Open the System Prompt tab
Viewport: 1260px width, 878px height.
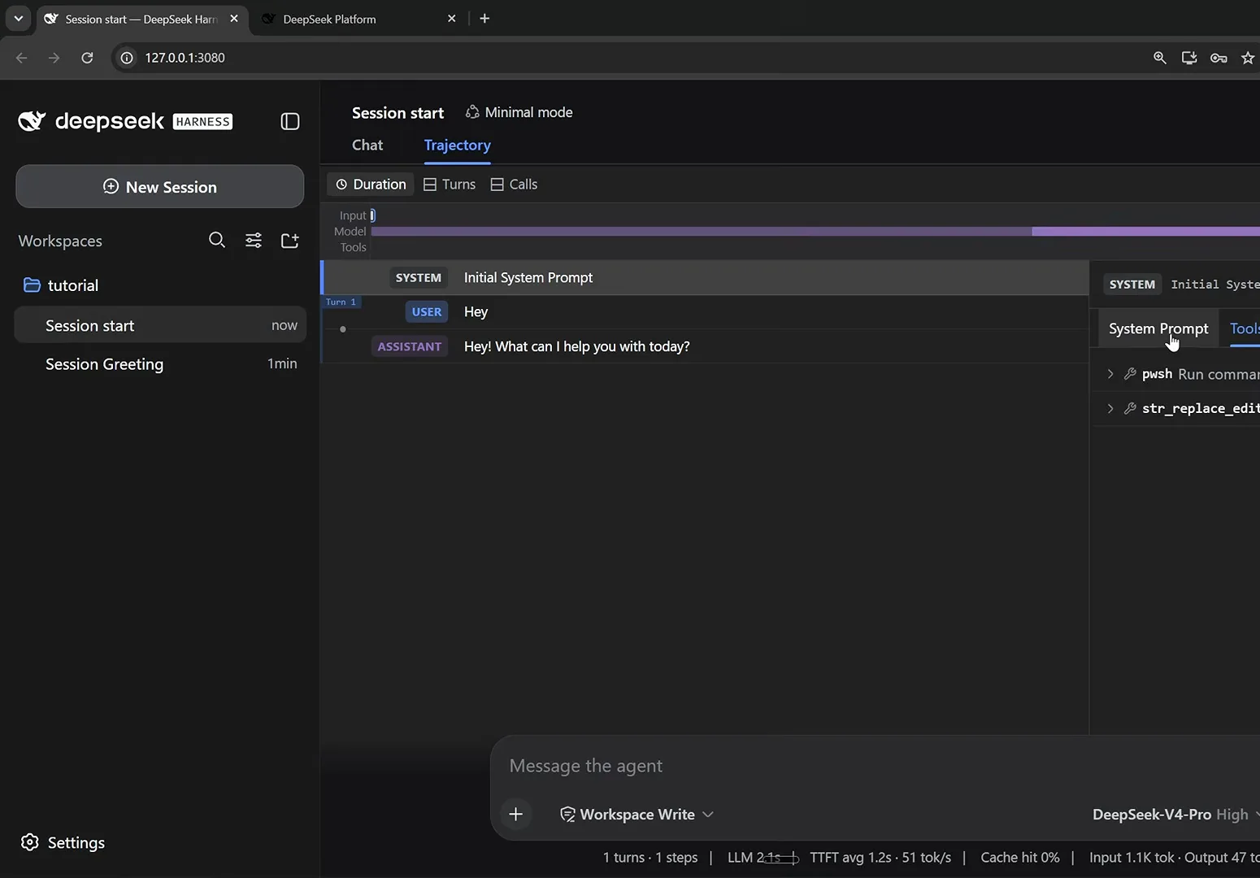click(x=1158, y=328)
